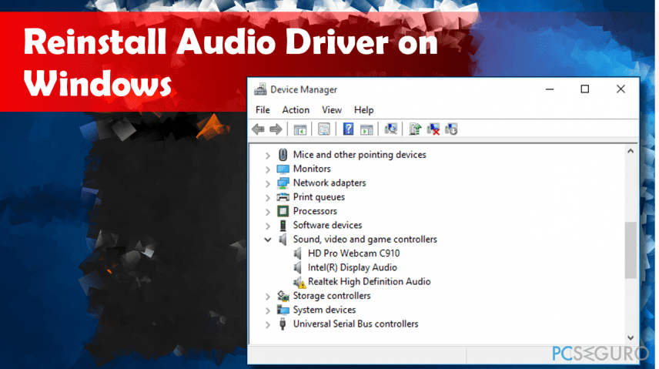The height and width of the screenshot is (369, 659).
Task: Select 'Monitors' label
Action: 312,169
